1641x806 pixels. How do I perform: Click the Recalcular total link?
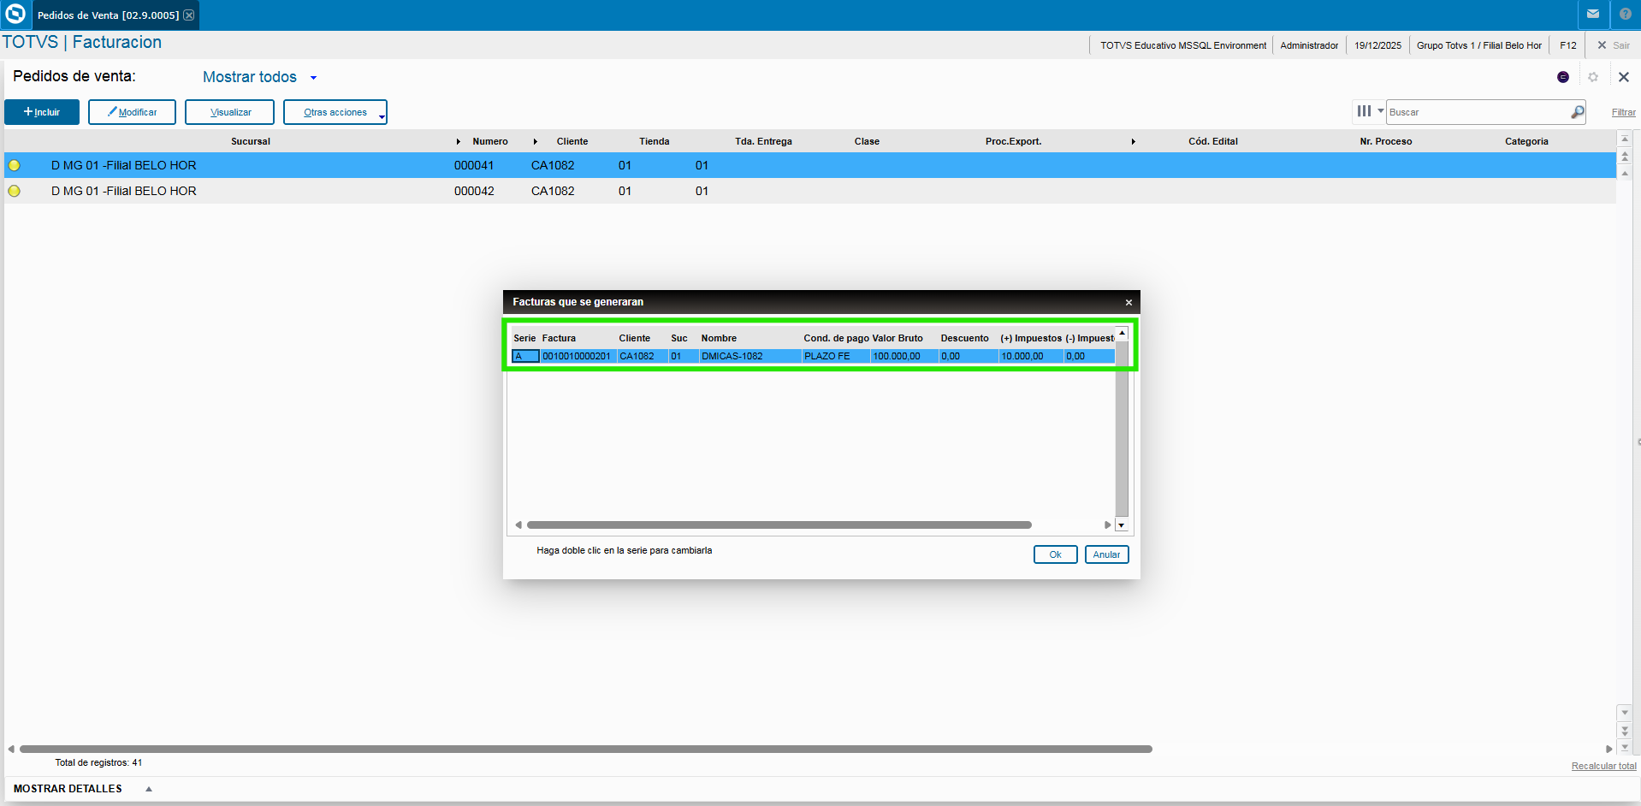(1603, 766)
